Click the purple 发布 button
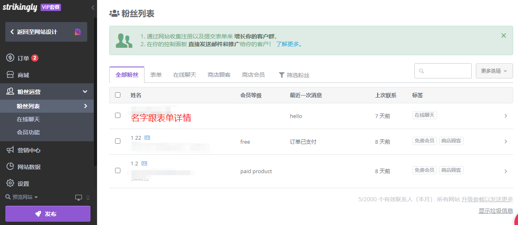This screenshot has height=225, width=518. click(48, 214)
